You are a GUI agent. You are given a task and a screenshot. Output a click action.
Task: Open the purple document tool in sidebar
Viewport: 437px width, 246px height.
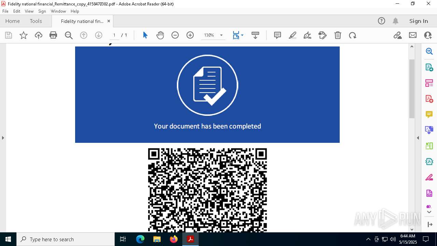click(x=429, y=193)
